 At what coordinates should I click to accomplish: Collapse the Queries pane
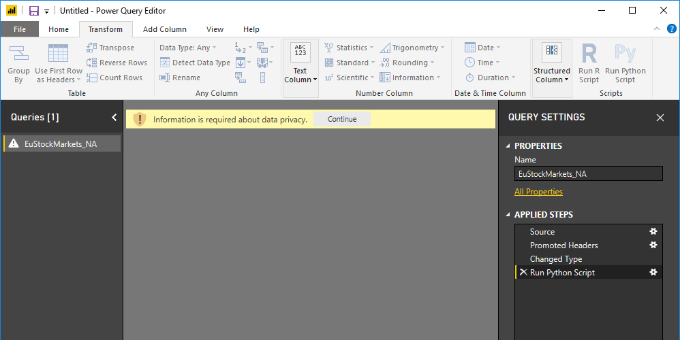click(114, 117)
